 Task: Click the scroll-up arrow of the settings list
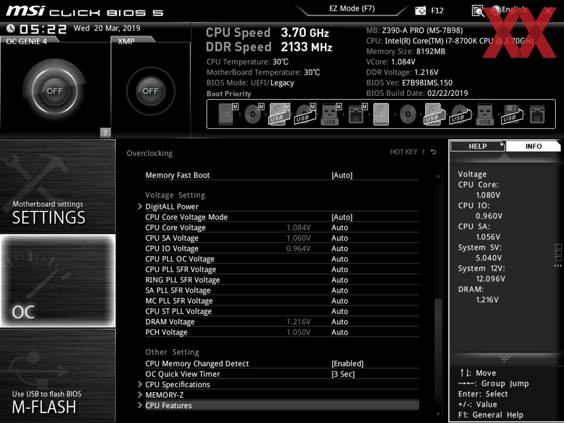[x=438, y=176]
